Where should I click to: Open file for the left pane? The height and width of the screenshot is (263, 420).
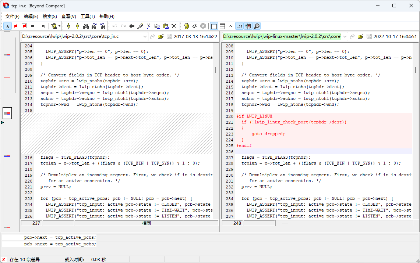point(160,36)
